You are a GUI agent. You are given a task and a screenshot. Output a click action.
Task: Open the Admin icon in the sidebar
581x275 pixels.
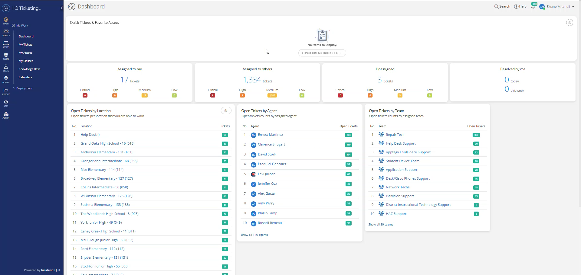point(6,115)
